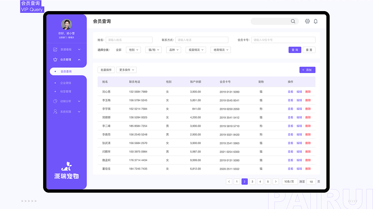This screenshot has width=373, height=209.
Task: Open the 疫苗情况 filter dropdown
Action: (196, 50)
